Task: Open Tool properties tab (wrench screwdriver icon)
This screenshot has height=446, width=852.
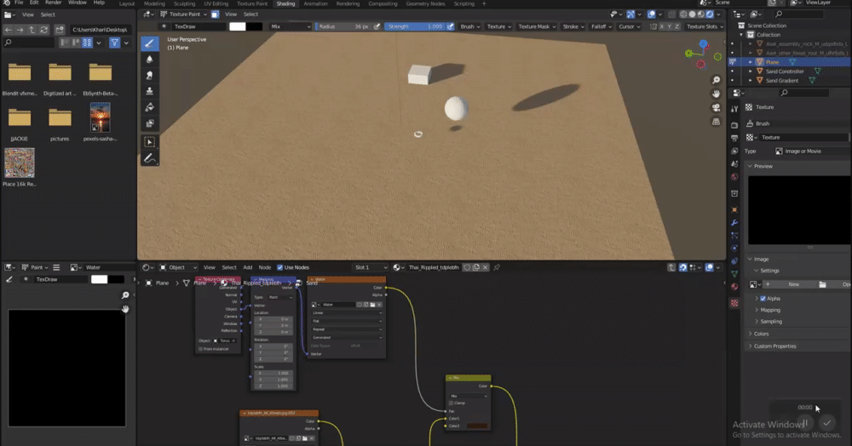Action: (x=734, y=109)
